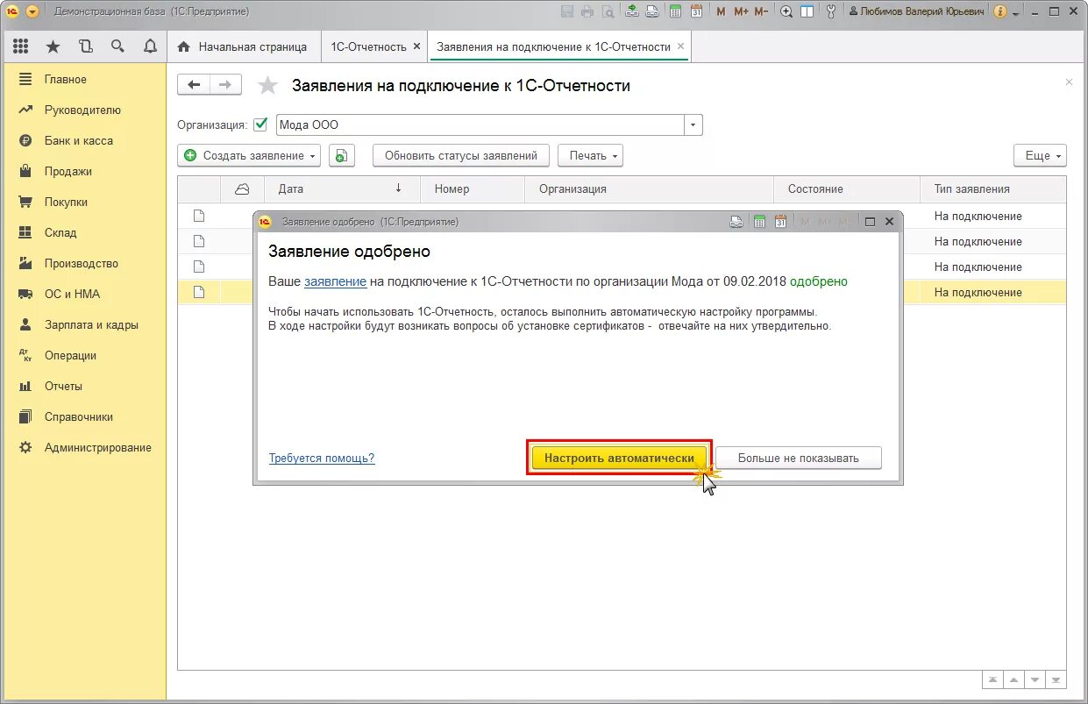Go forward with the right arrow button
Screen dimensions: 1088x704
tap(225, 84)
